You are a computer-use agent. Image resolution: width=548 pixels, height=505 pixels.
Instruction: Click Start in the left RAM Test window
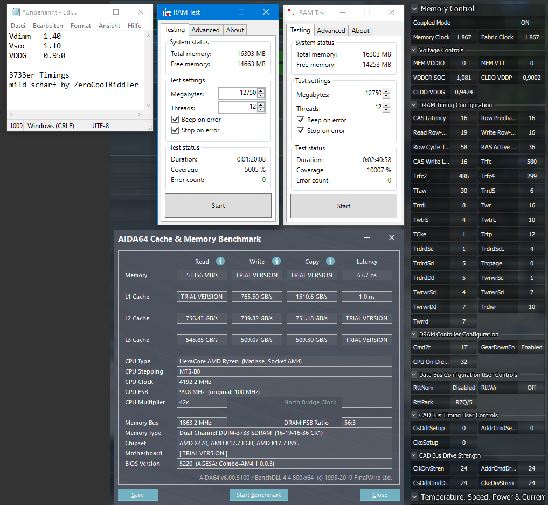[218, 205]
